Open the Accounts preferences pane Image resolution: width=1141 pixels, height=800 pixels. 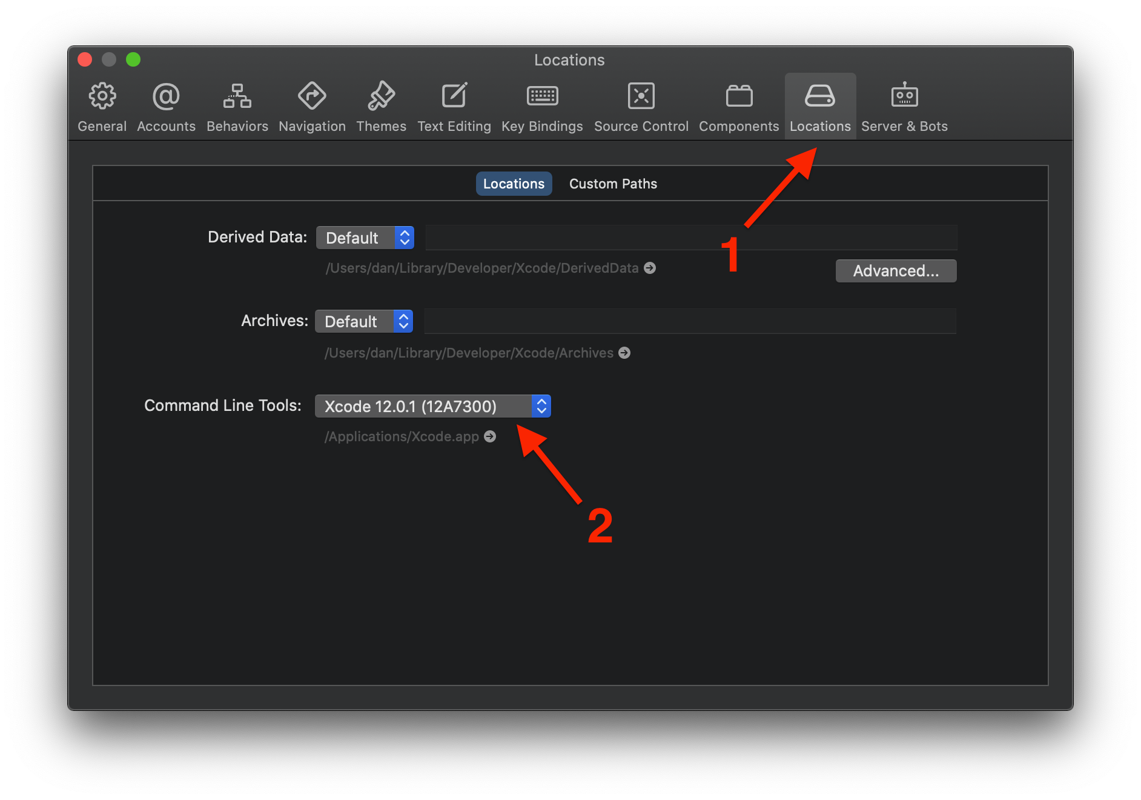point(166,106)
